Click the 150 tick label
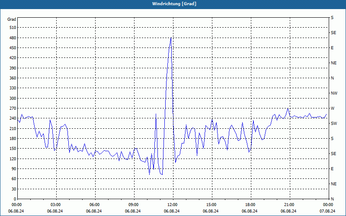The height and width of the screenshot is (216, 346). tap(13, 149)
